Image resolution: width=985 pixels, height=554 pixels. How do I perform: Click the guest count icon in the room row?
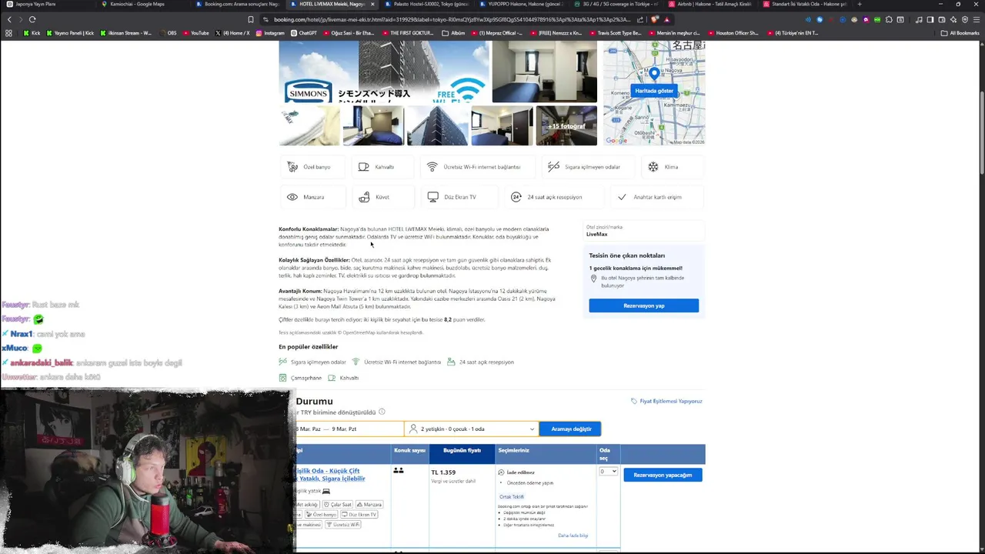tap(399, 470)
